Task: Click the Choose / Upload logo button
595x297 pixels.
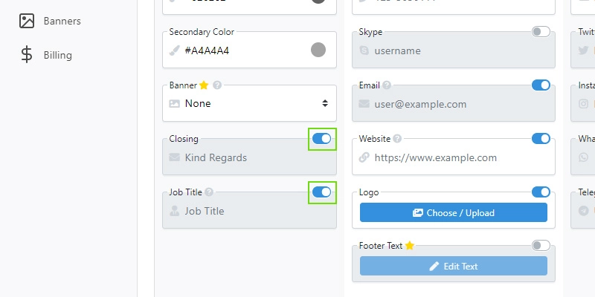Action: 454,212
